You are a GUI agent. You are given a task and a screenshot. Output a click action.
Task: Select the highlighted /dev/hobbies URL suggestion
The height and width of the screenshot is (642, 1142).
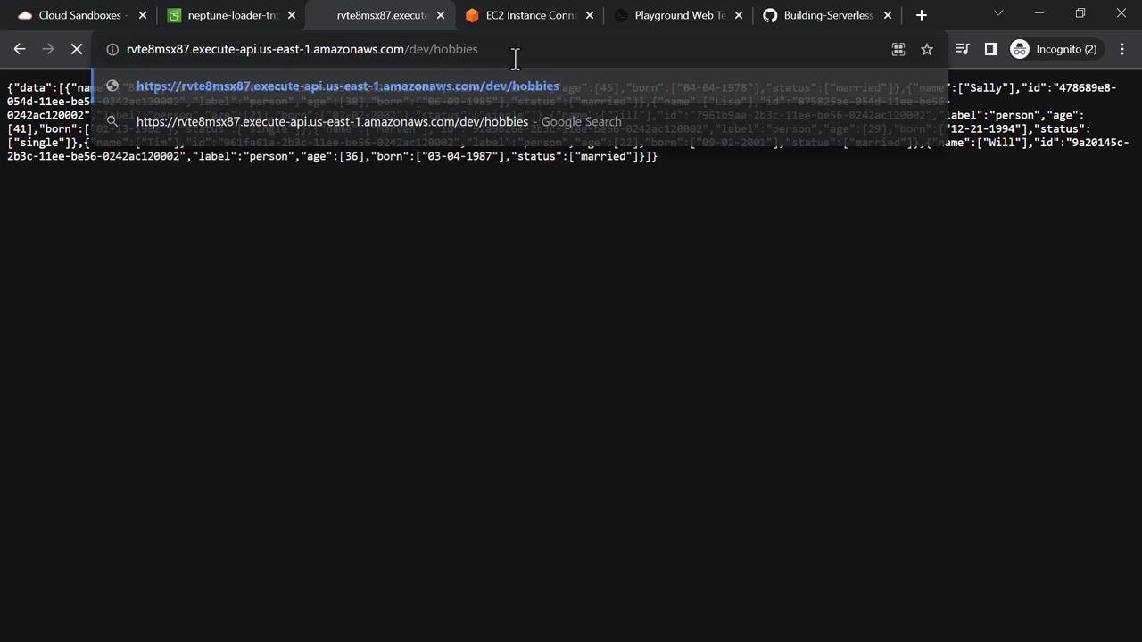pyautogui.click(x=519, y=86)
